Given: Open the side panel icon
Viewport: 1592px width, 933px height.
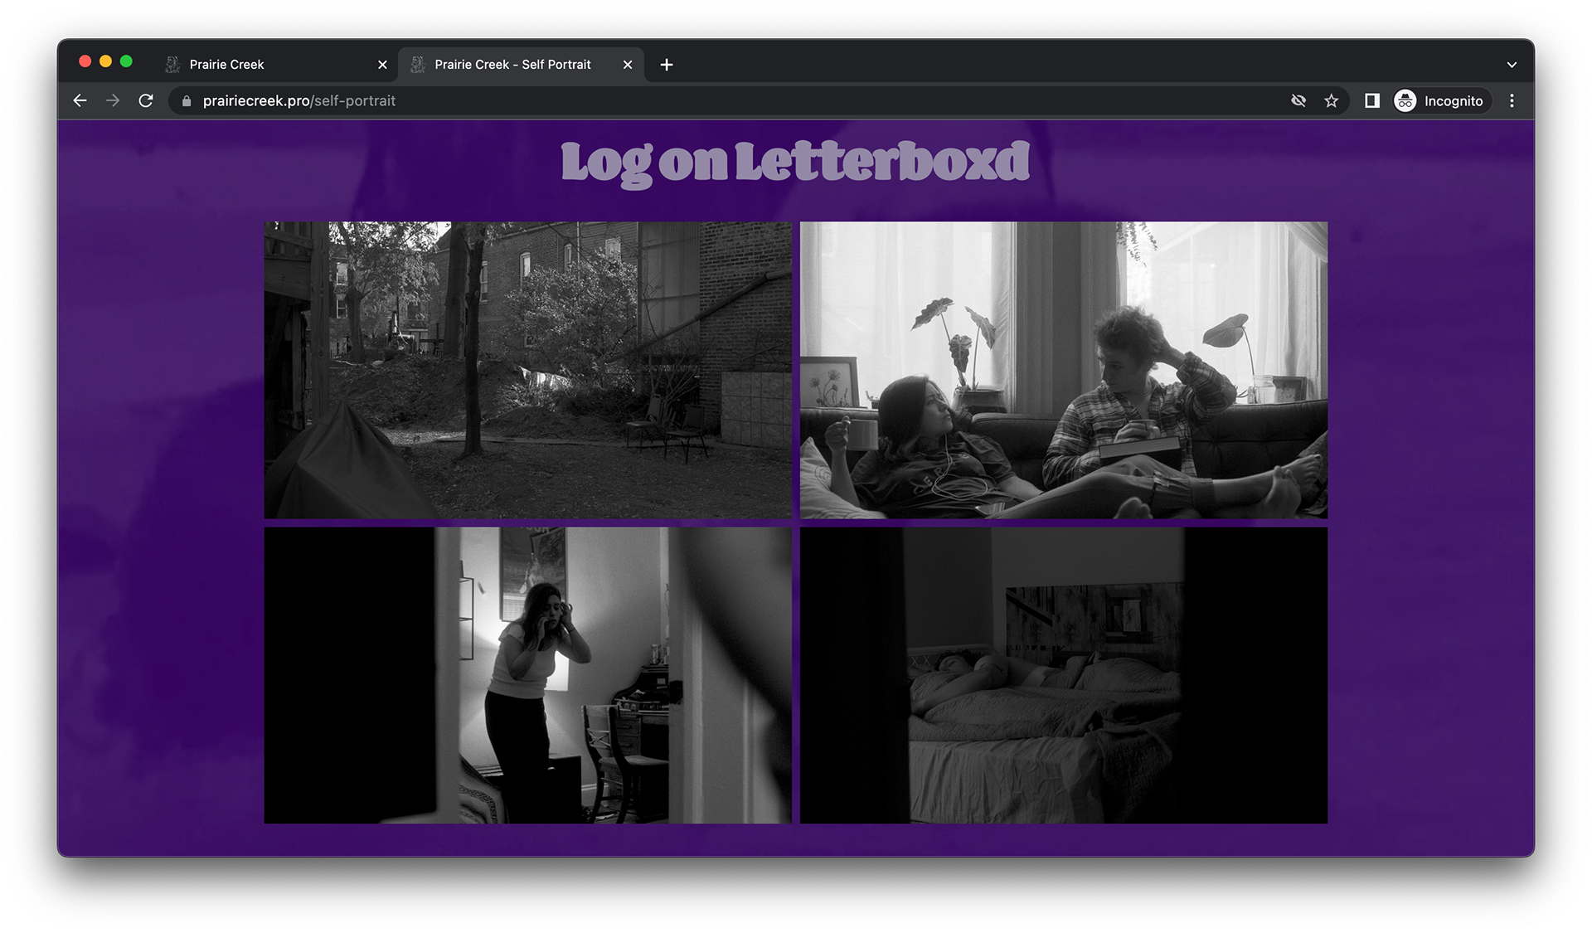Looking at the screenshot, I should (x=1372, y=101).
